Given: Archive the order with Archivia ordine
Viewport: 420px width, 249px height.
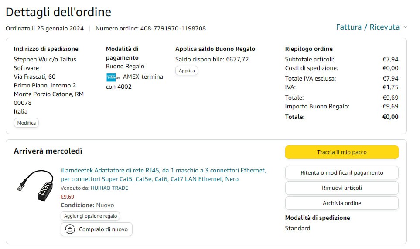Looking at the screenshot, I should point(341,203).
